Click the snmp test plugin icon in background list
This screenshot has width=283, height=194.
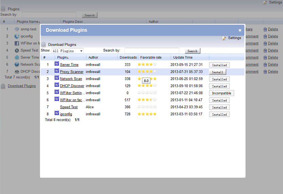(17, 29)
